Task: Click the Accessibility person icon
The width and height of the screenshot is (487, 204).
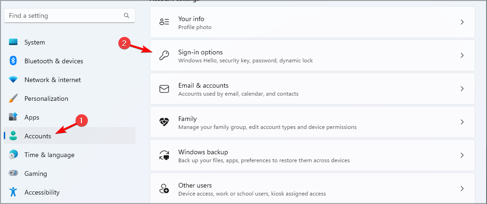Action: 13,192
